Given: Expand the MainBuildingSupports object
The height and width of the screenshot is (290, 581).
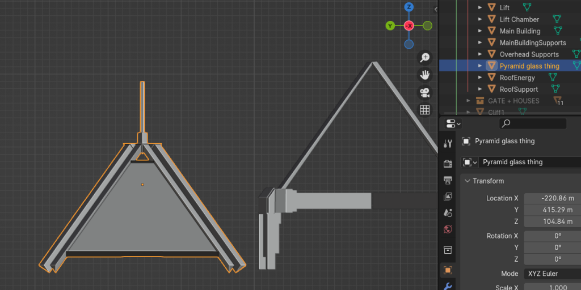Looking at the screenshot, I should click(x=480, y=42).
